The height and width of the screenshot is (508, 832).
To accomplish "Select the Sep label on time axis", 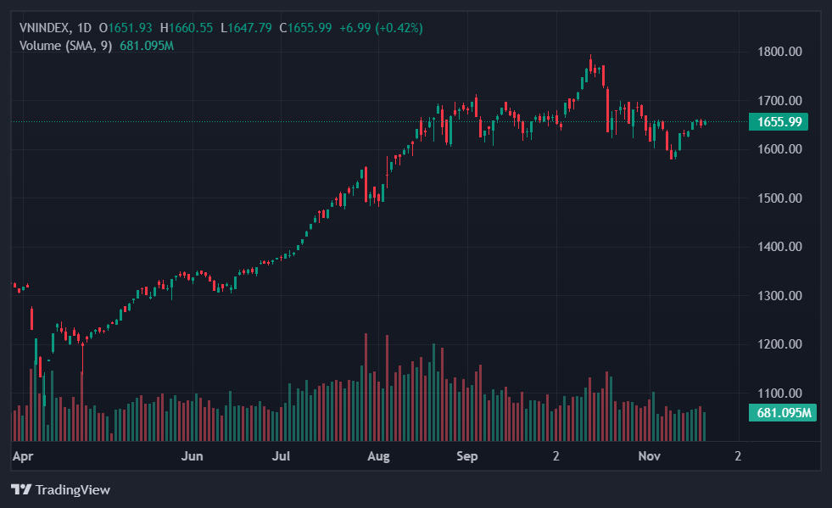I will [467, 456].
